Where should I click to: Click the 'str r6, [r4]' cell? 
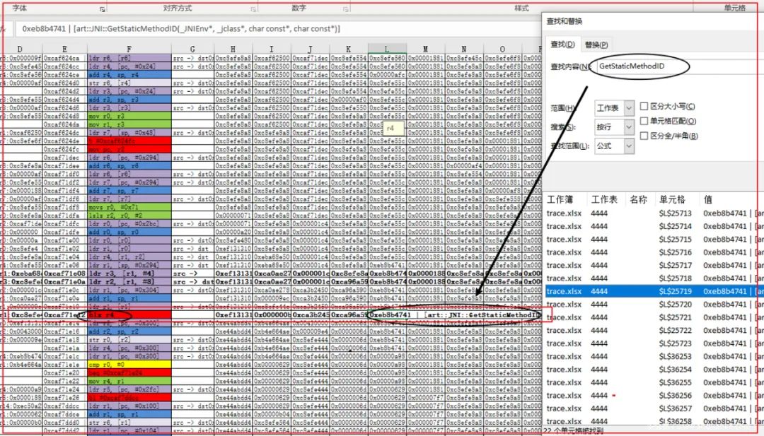129,83
